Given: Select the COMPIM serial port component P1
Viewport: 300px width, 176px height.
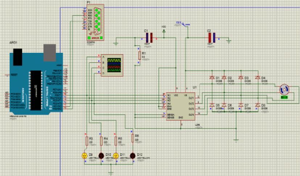Looking at the screenshot, I should point(95,22).
